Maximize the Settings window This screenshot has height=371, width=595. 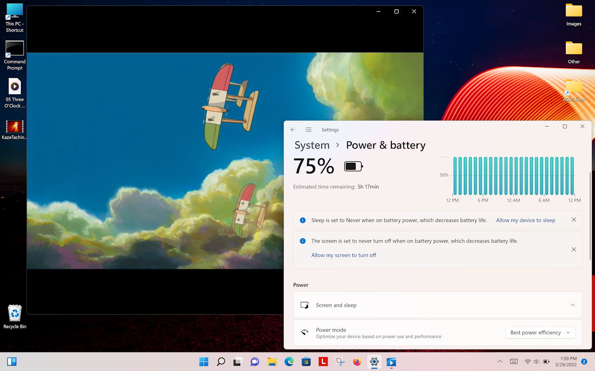tap(565, 127)
